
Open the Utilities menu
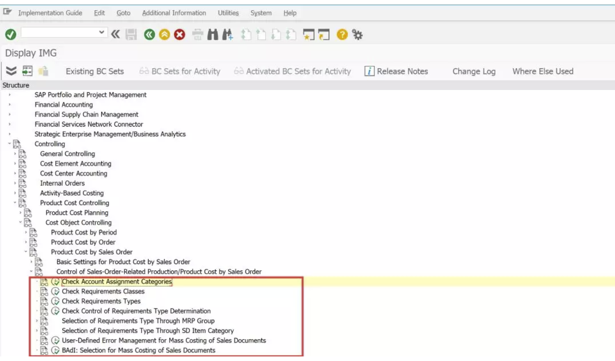coord(228,13)
